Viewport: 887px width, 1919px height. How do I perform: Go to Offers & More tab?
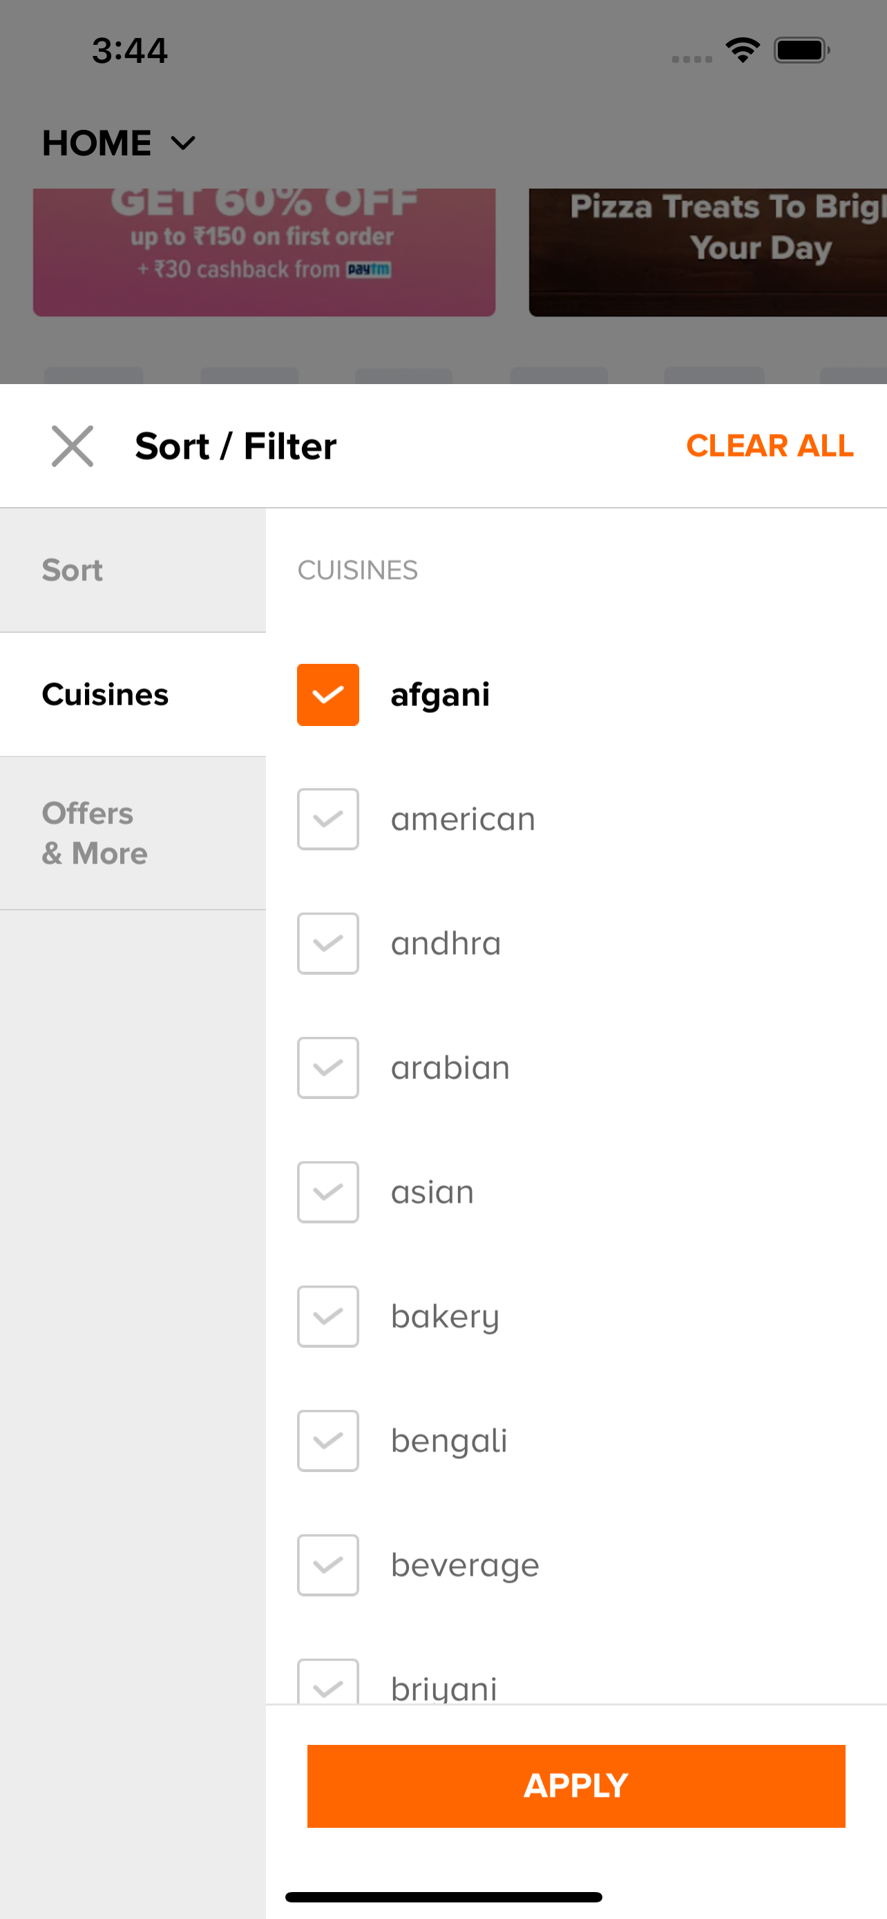click(x=133, y=833)
